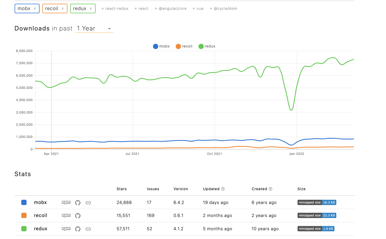
Task: Open homepage link icon for redux
Action: coord(88,229)
